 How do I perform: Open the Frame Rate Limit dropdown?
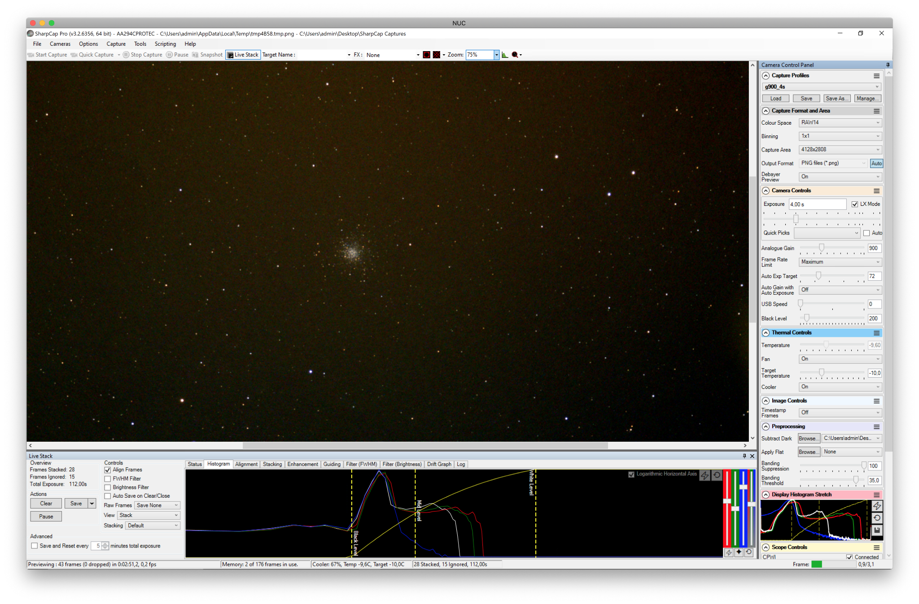840,262
